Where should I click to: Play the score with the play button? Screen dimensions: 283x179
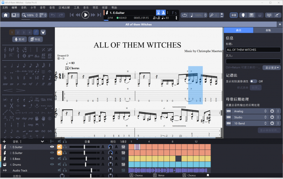(85, 15)
